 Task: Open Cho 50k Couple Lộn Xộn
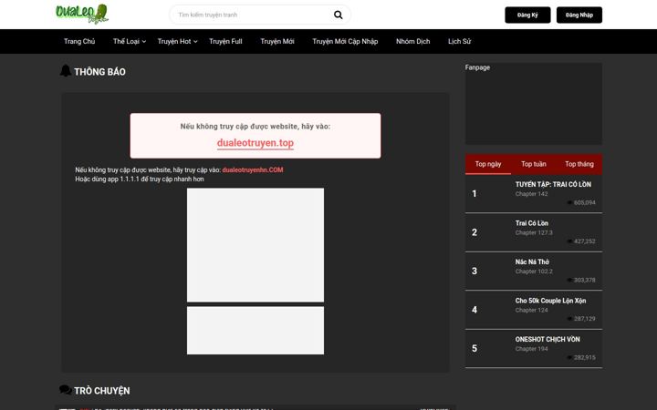click(x=550, y=301)
